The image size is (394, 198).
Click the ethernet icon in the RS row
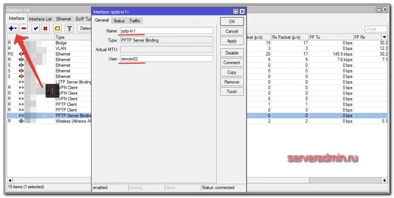[21, 54]
